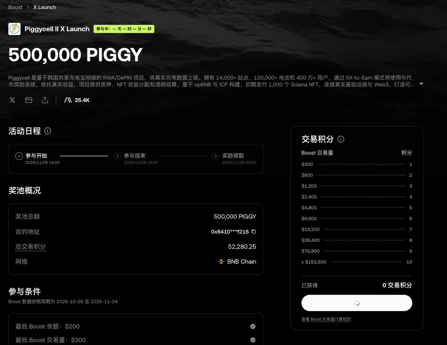
Task: Open the X (Twitter) icon link
Action: tap(12, 100)
